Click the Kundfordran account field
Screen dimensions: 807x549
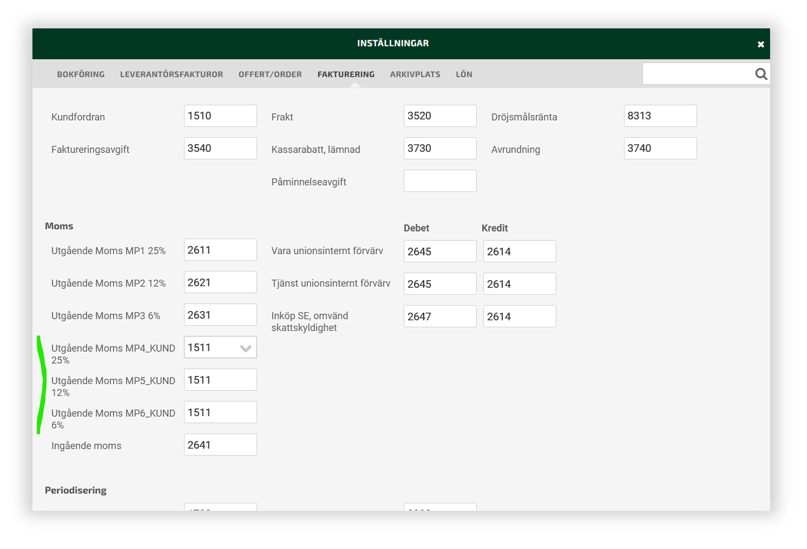[220, 116]
